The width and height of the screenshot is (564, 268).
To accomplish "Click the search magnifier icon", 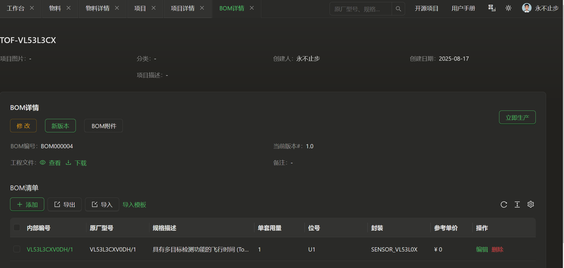I will coord(398,9).
